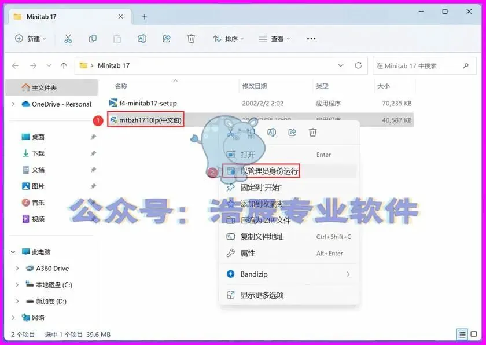This screenshot has height=345, width=486.
Task: Open 文档 (Documents) quick access item
Action: pyautogui.click(x=33, y=170)
